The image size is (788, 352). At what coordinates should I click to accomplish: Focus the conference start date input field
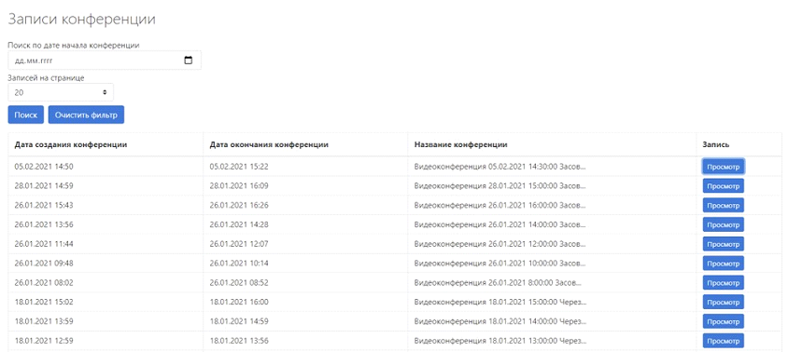pos(105,61)
